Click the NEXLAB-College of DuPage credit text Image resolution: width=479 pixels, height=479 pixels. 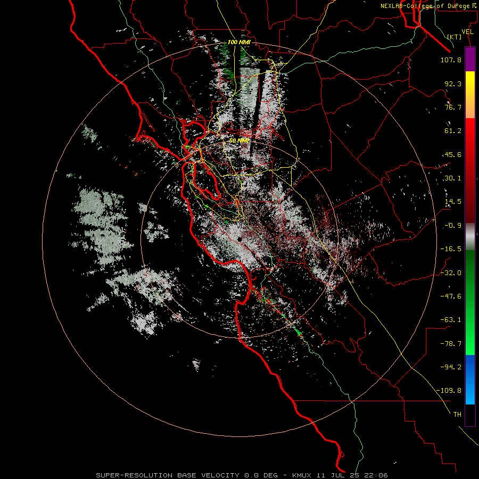tap(428, 6)
